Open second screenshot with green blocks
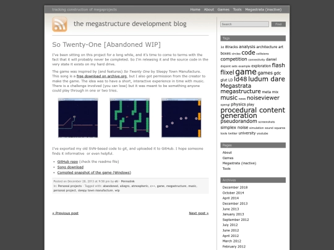Image resolution: width=334 pixels, height=250 pixels. tap(129, 118)
